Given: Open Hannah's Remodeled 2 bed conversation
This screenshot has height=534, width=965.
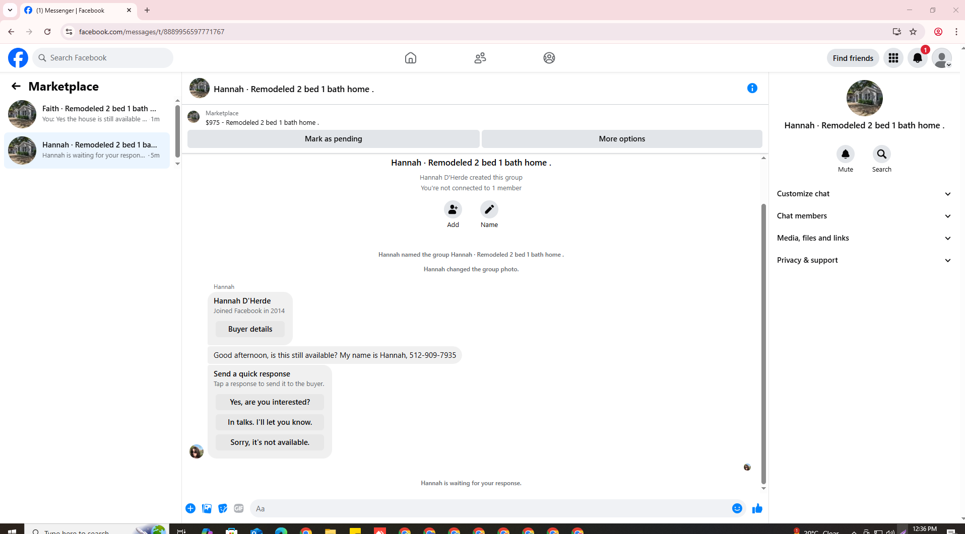Looking at the screenshot, I should (x=87, y=150).
